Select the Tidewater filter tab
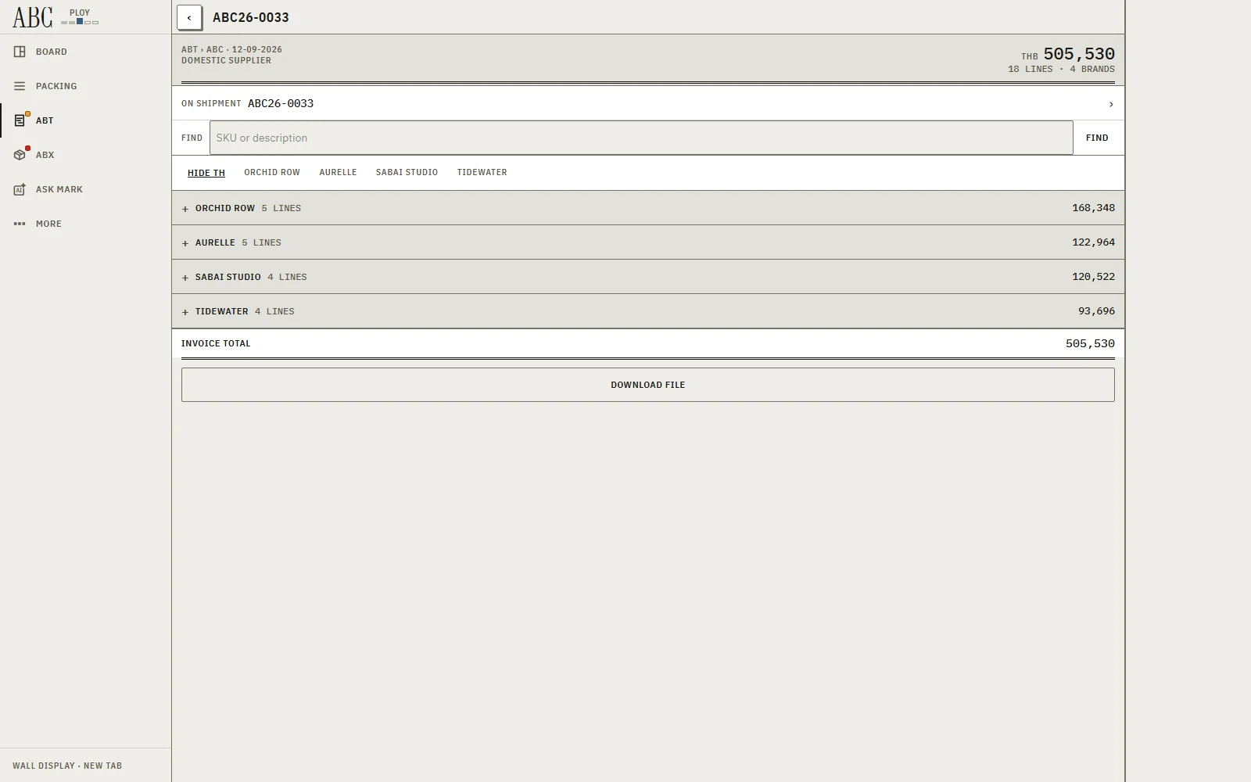Viewport: 1251px width, 782px height. coord(482,173)
